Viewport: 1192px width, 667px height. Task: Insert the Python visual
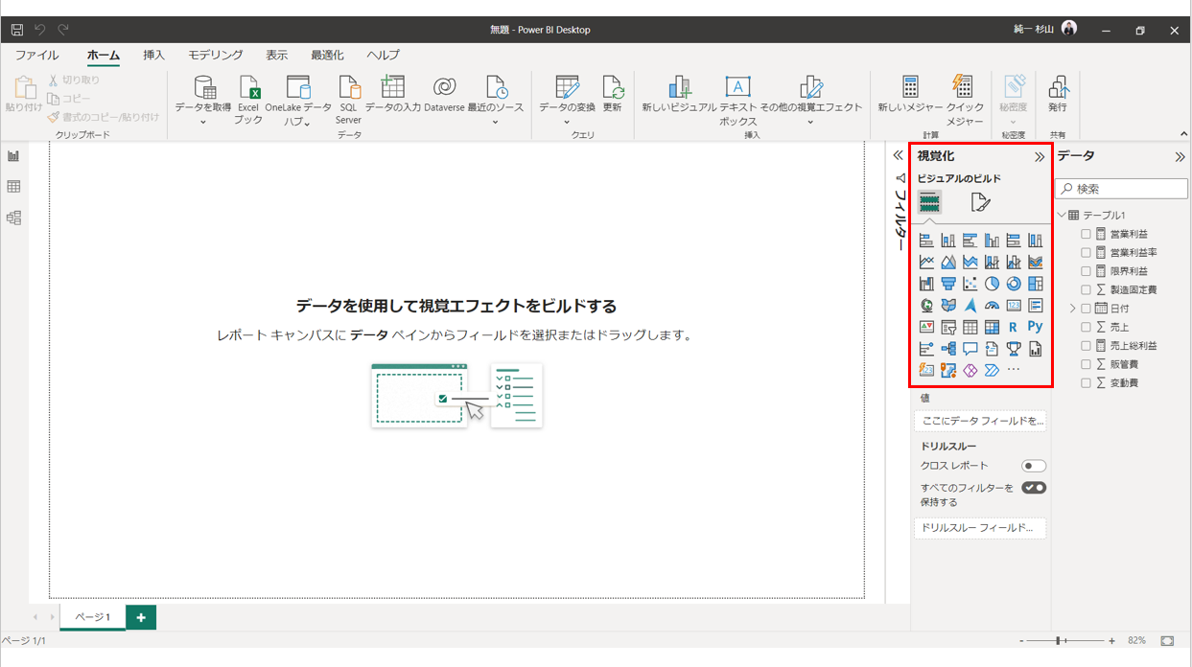click(1035, 327)
